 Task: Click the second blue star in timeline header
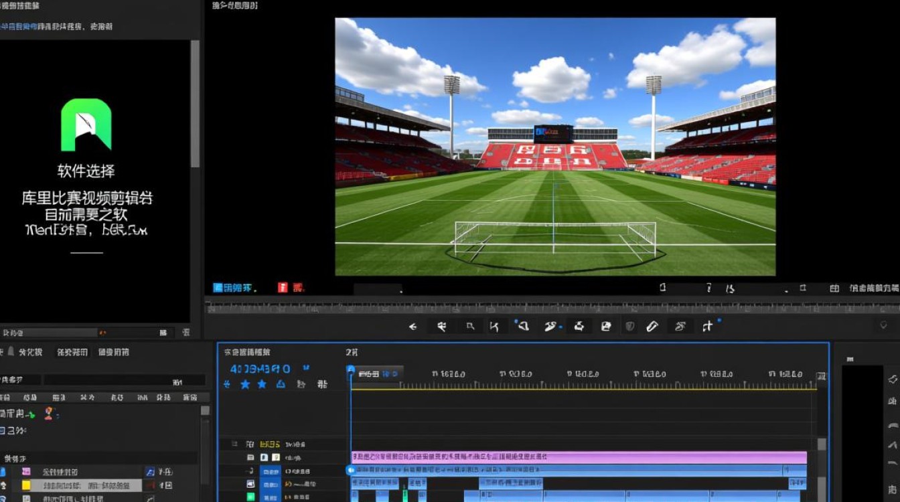(262, 384)
